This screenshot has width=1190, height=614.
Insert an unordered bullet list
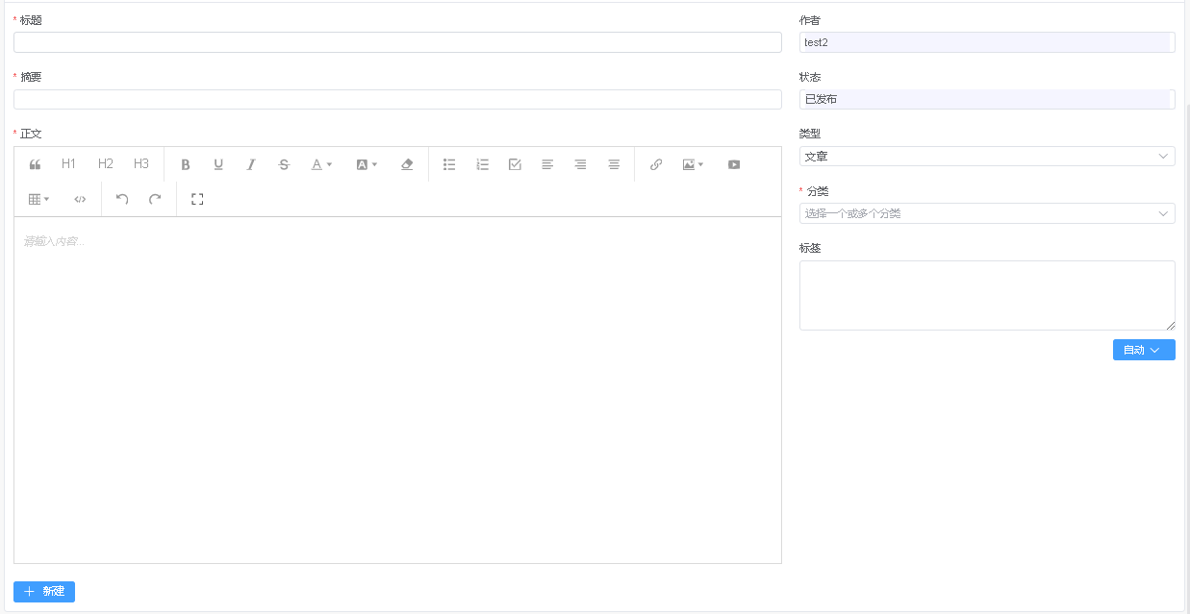[x=449, y=163]
